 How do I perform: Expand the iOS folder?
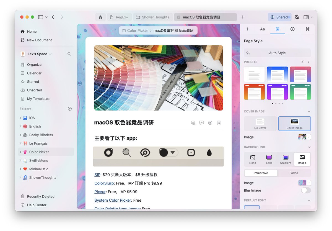[20, 118]
